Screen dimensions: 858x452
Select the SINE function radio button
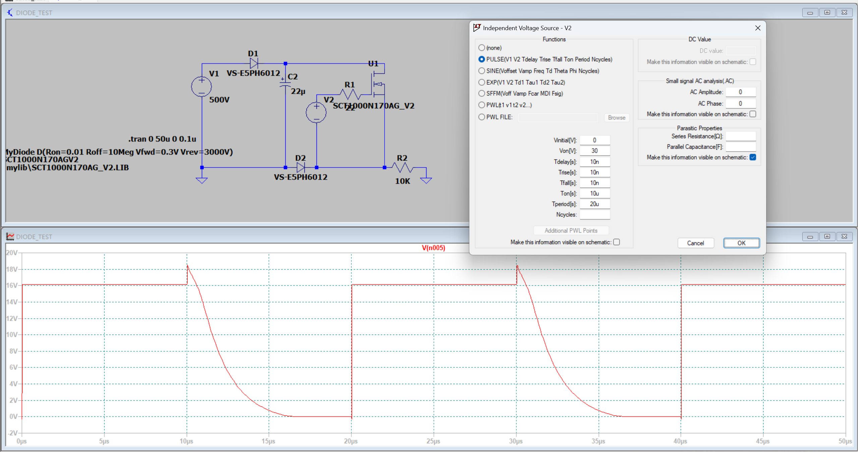(x=481, y=71)
